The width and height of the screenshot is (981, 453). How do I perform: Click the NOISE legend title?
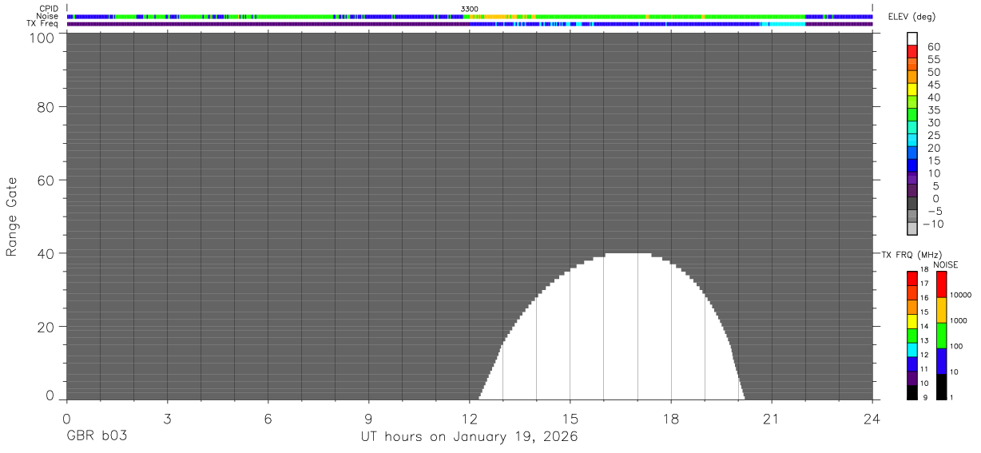point(946,264)
